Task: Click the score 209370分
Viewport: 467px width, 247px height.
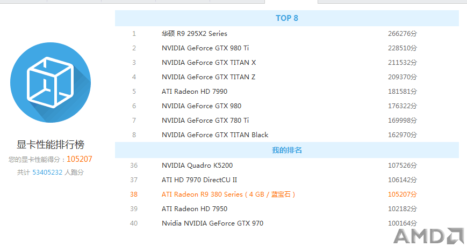Action: 403,77
